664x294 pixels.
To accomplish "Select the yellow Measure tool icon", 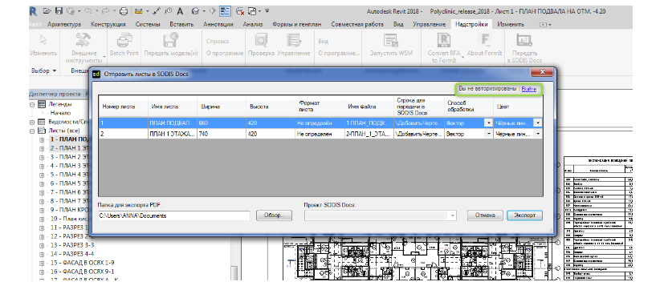I will click(138, 11).
